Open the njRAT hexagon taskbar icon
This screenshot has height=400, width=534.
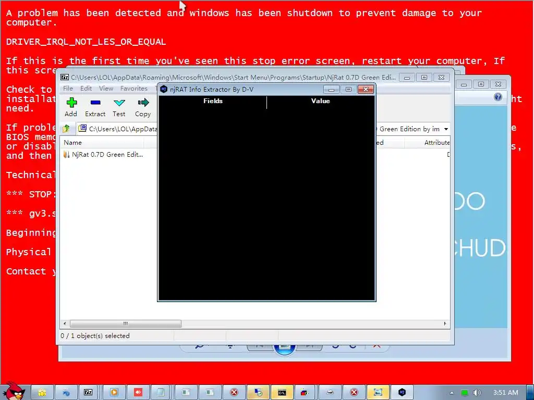pos(402,392)
